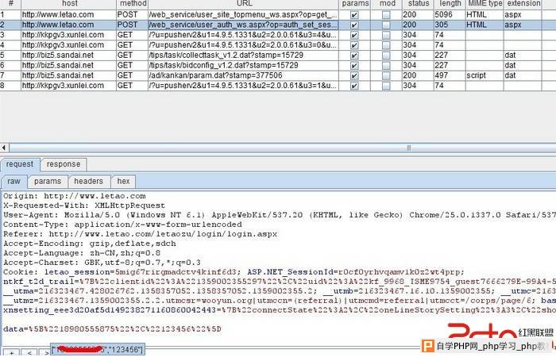Click the + button below request pane
The image size is (556, 357).
click(x=11, y=352)
